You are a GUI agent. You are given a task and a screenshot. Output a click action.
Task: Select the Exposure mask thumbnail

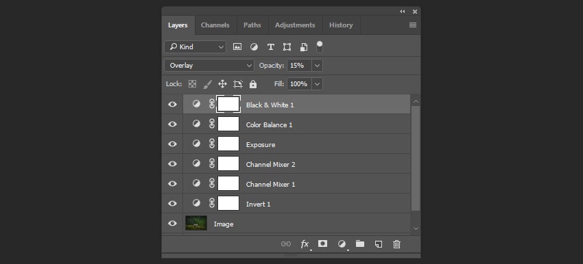[228, 144]
